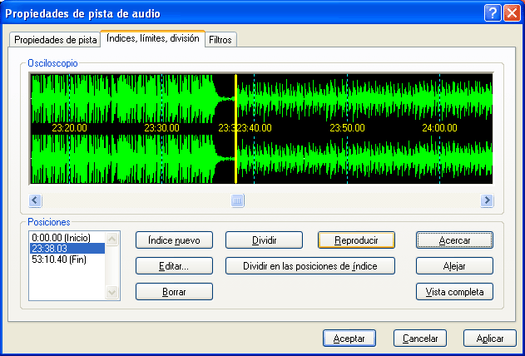Click the oscilloscope horizontal scrollbar thumb
The height and width of the screenshot is (356, 525).
coord(237,200)
